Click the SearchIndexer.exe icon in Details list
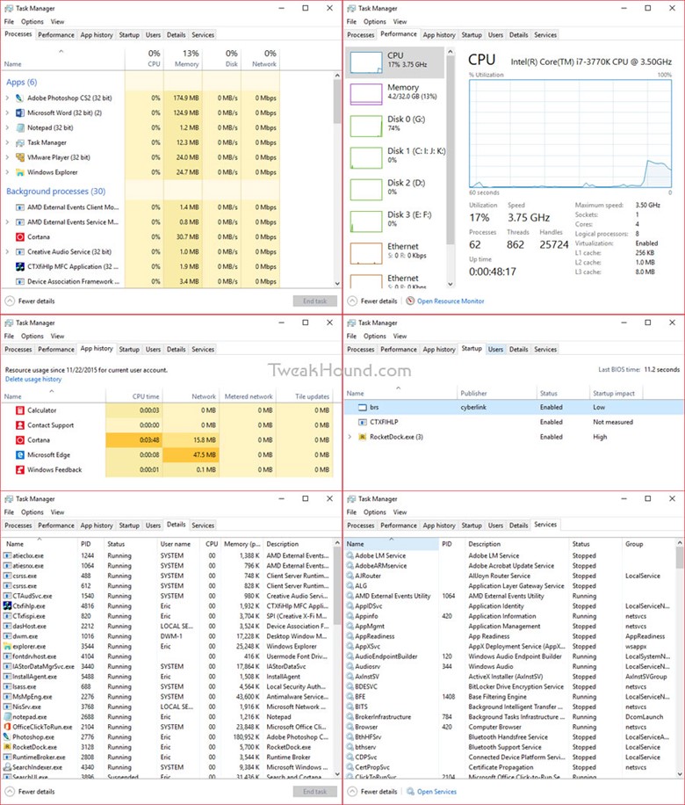The height and width of the screenshot is (805, 685). [x=7, y=767]
